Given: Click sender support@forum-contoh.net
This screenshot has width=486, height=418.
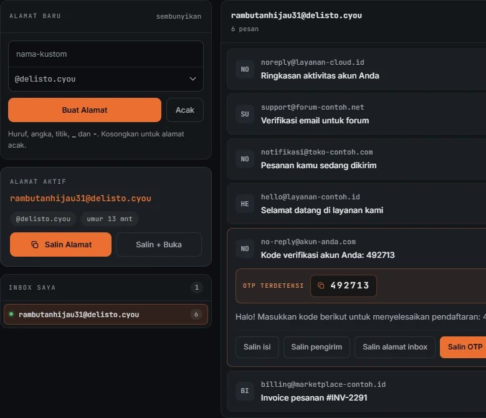Looking at the screenshot, I should click(x=312, y=107).
